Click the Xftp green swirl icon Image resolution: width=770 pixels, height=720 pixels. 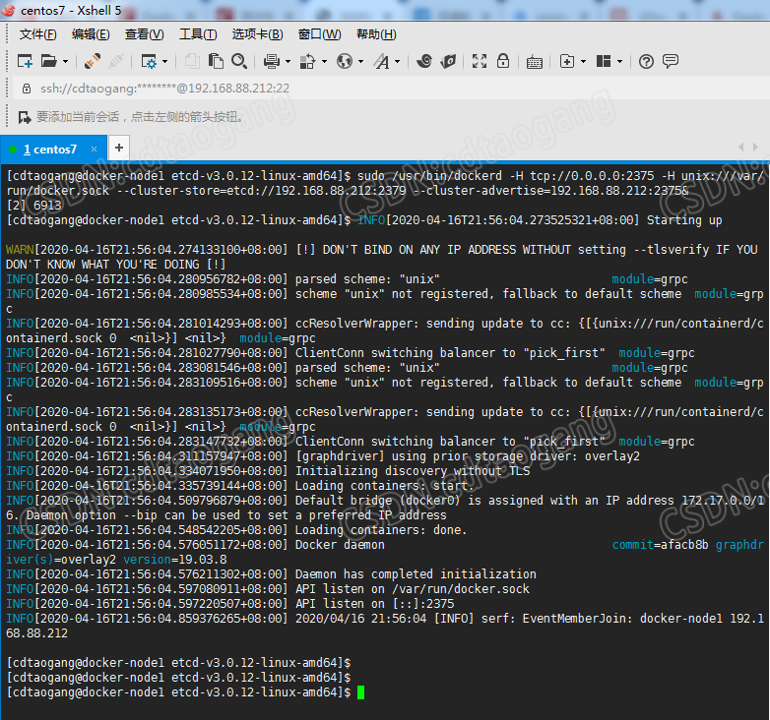(x=424, y=61)
